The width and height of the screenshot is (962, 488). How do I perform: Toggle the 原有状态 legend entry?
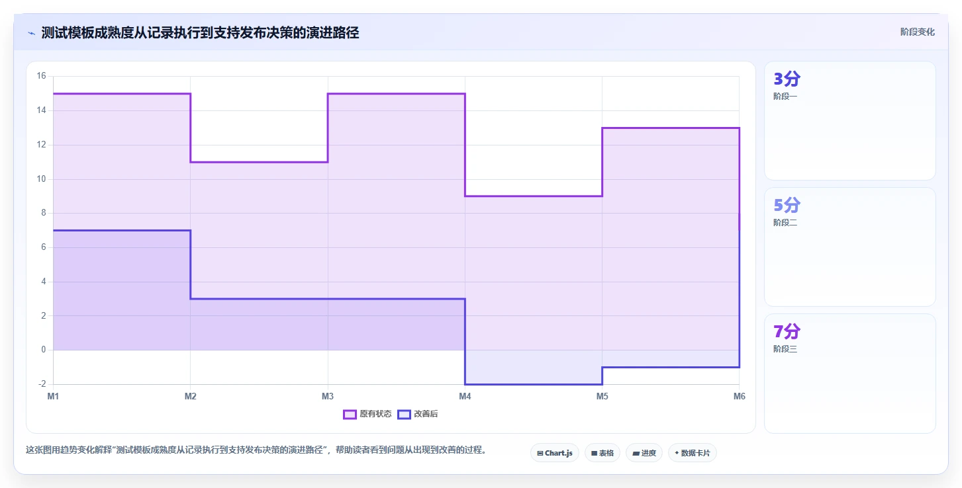(367, 415)
